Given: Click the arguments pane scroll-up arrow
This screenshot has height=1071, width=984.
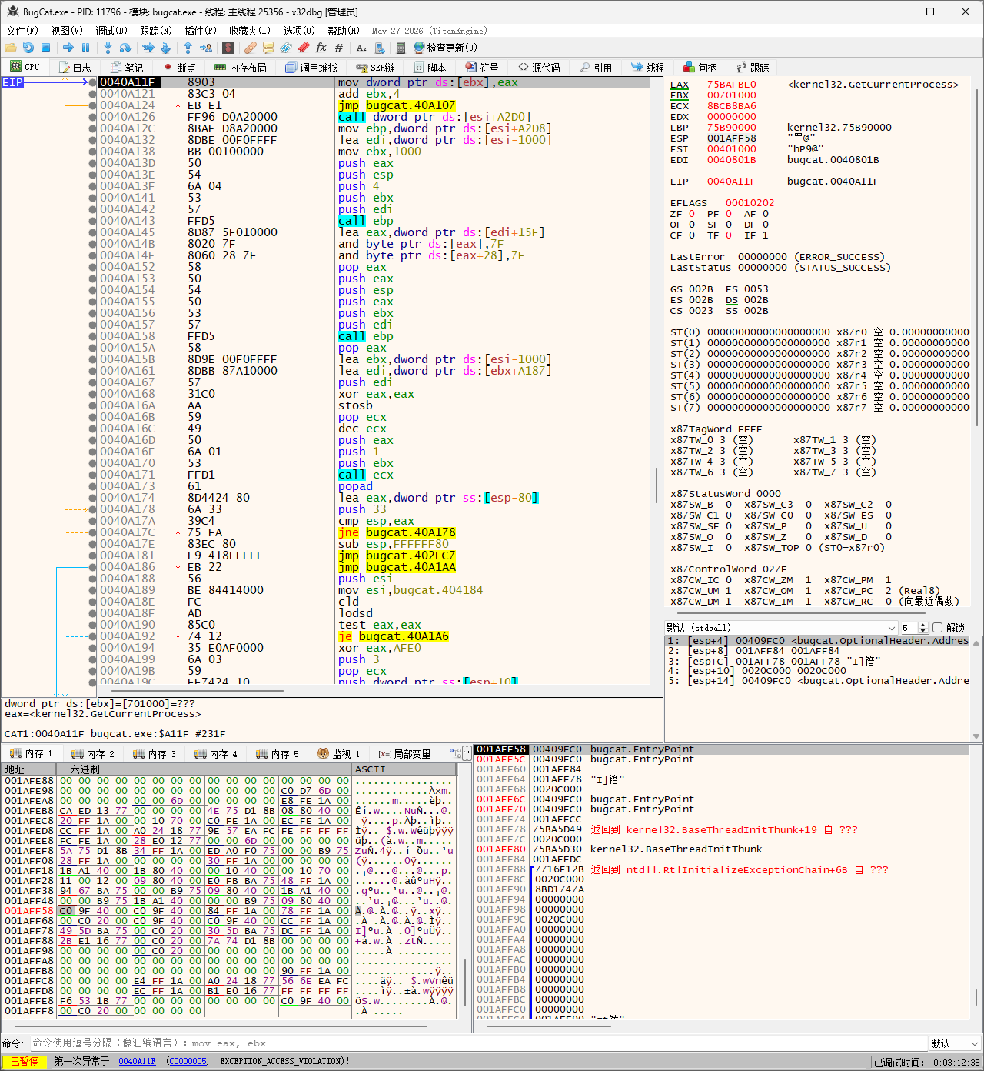Looking at the screenshot, I should point(976,642).
